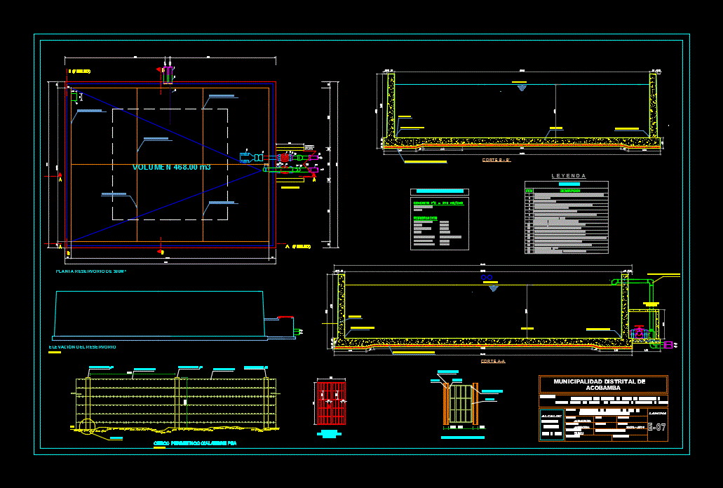
Task: Select the 'LAMINA' label in title block
Action: coord(657,413)
